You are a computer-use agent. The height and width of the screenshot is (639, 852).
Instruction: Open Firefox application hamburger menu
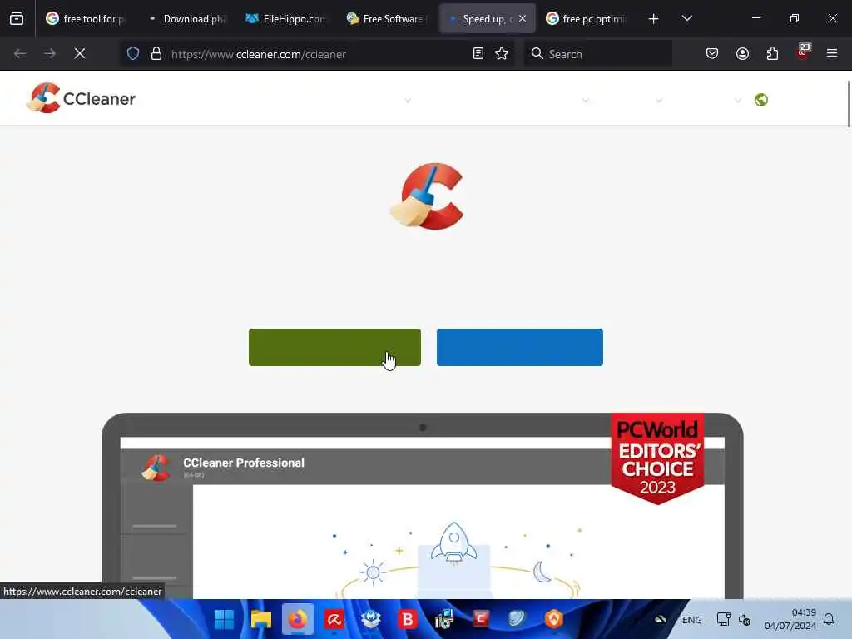click(832, 53)
